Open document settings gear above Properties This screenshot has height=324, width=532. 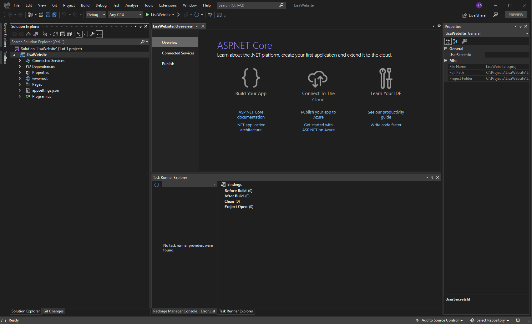point(439,26)
